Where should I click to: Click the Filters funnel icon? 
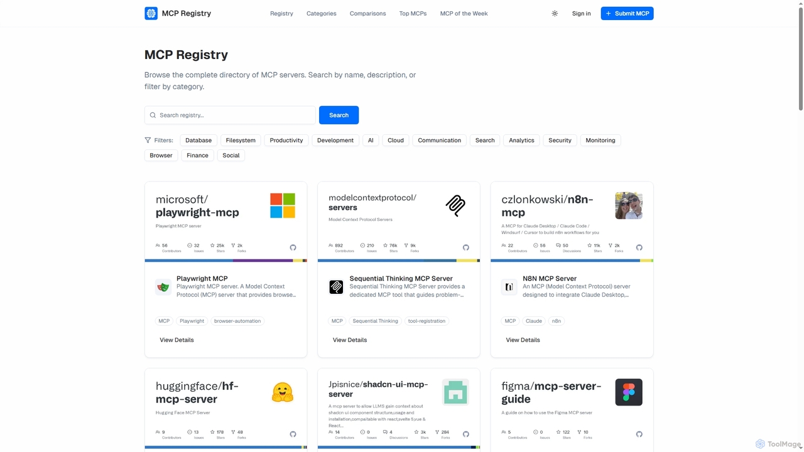pos(148,140)
